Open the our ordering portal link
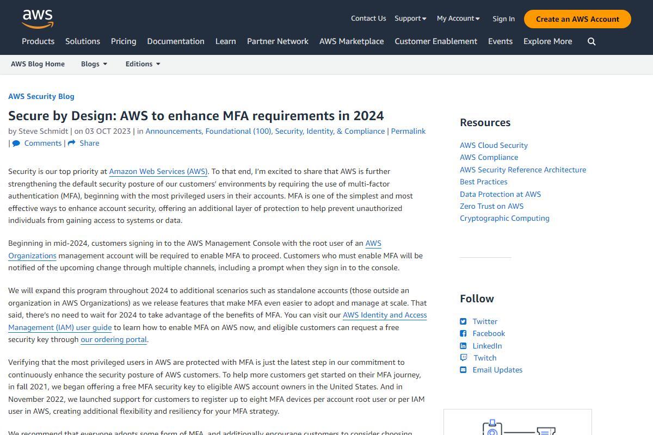This screenshot has width=653, height=435. pyautogui.click(x=114, y=340)
